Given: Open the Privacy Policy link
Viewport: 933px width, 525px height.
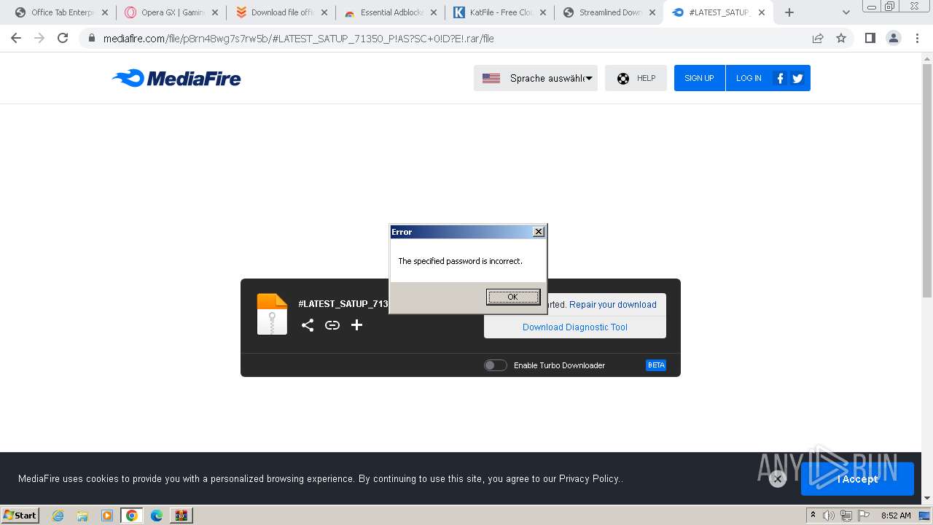Looking at the screenshot, I should pyautogui.click(x=589, y=479).
